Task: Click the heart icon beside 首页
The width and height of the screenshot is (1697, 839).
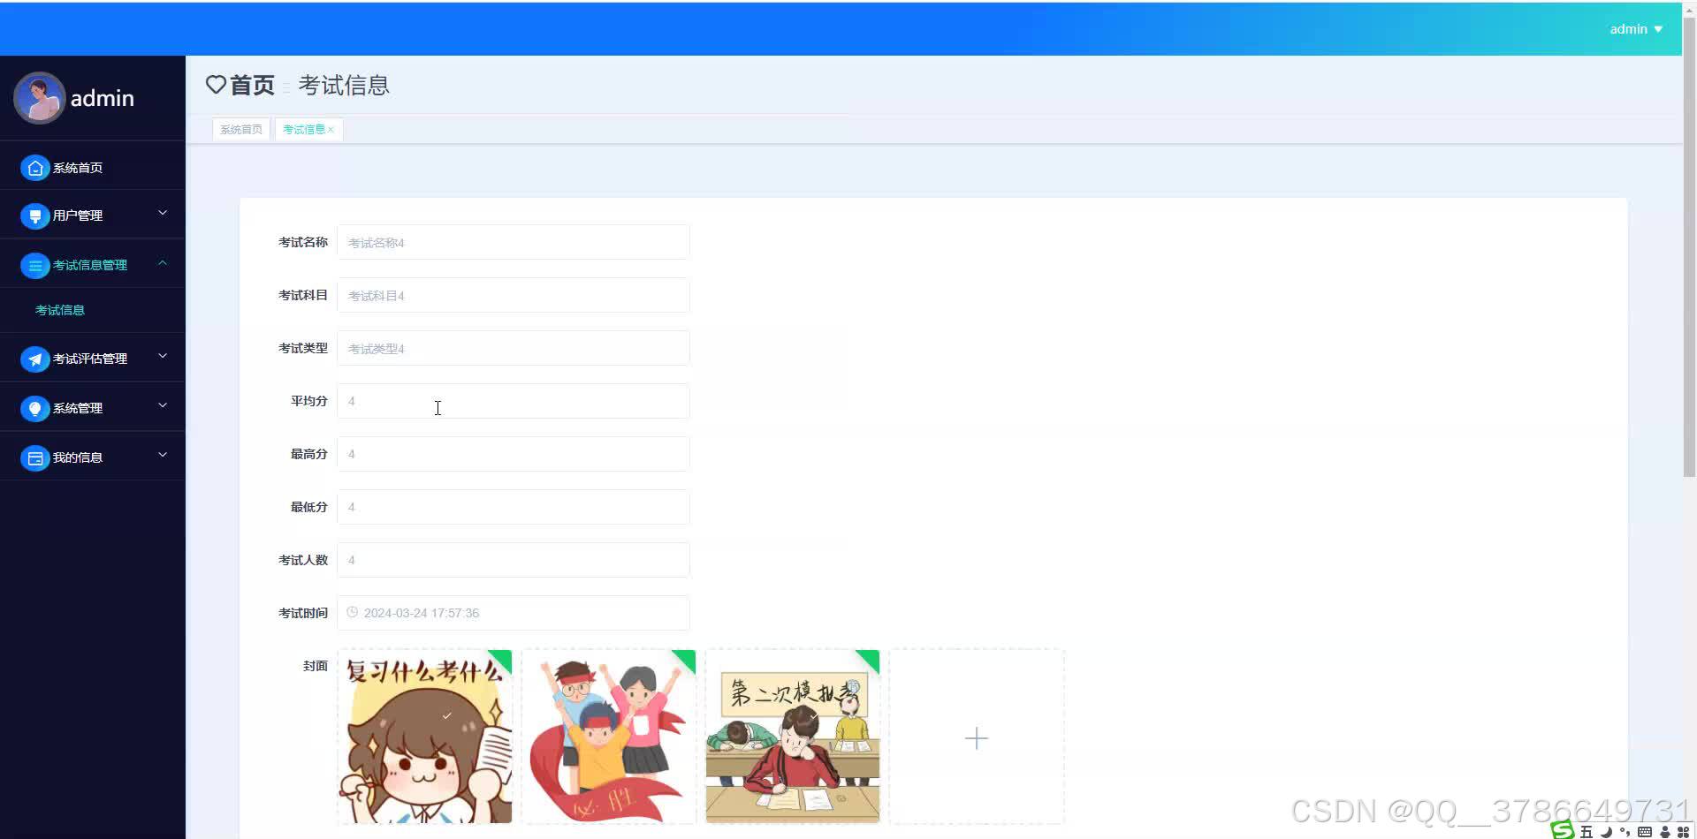Action: click(x=216, y=85)
